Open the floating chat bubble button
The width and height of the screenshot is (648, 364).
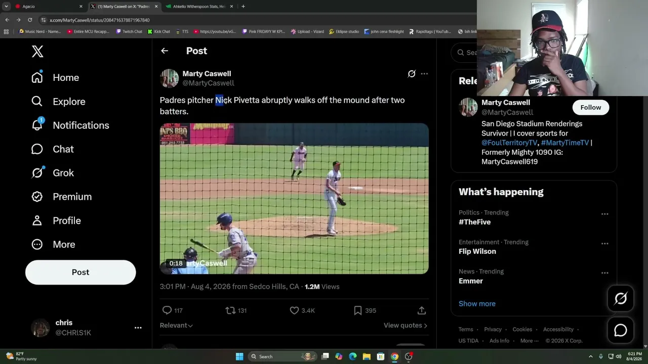tap(621, 330)
